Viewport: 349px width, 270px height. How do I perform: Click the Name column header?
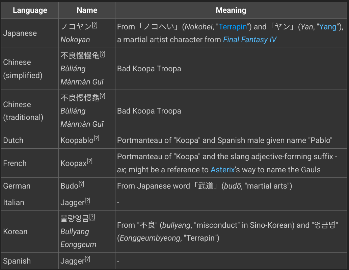click(87, 10)
